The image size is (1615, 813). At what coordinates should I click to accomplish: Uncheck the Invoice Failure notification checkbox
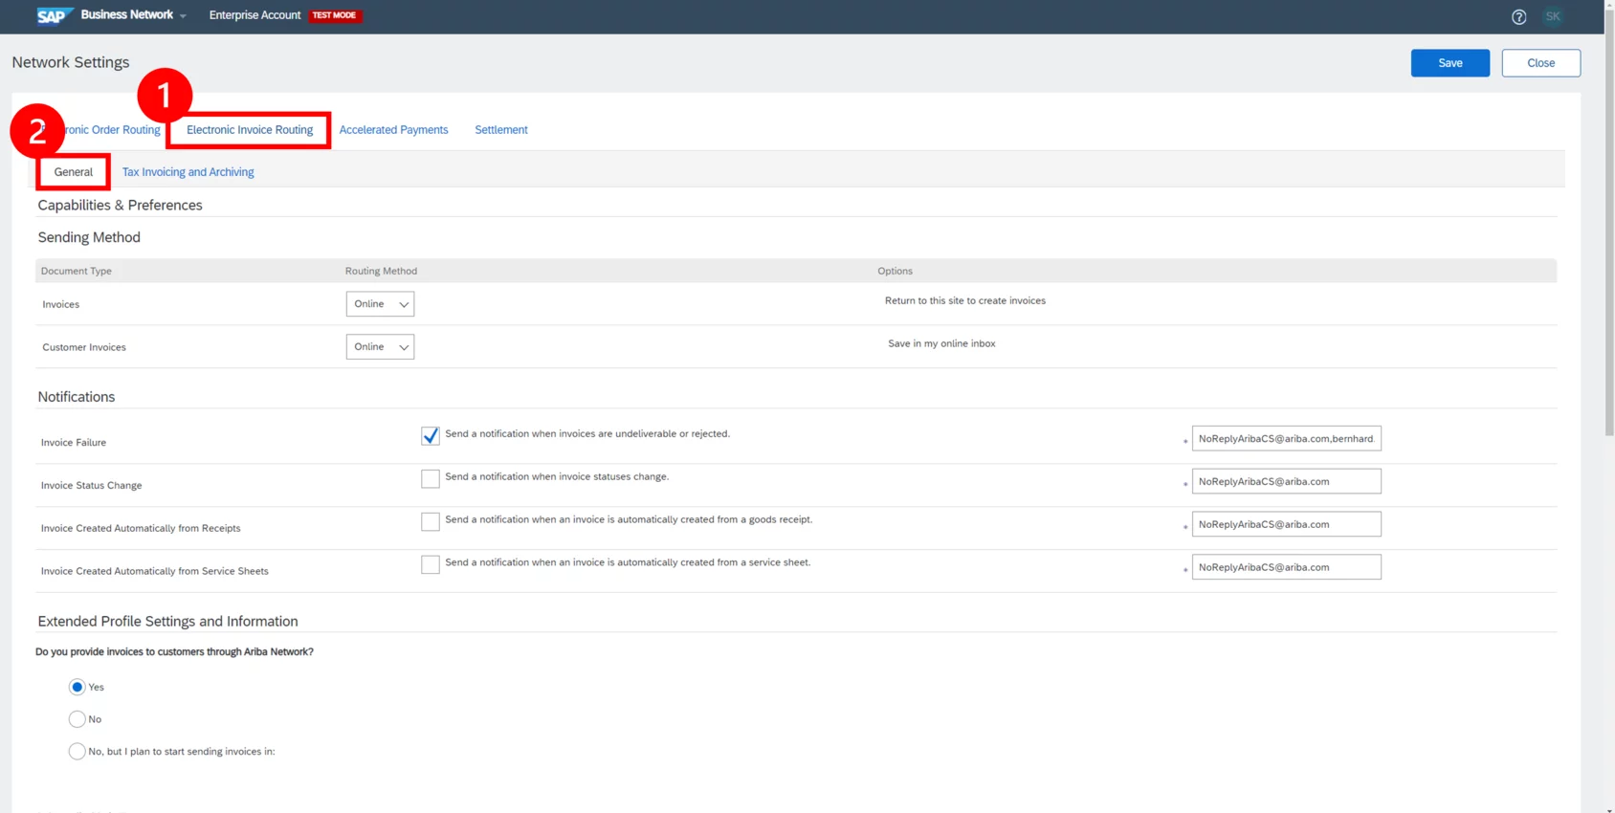(431, 436)
